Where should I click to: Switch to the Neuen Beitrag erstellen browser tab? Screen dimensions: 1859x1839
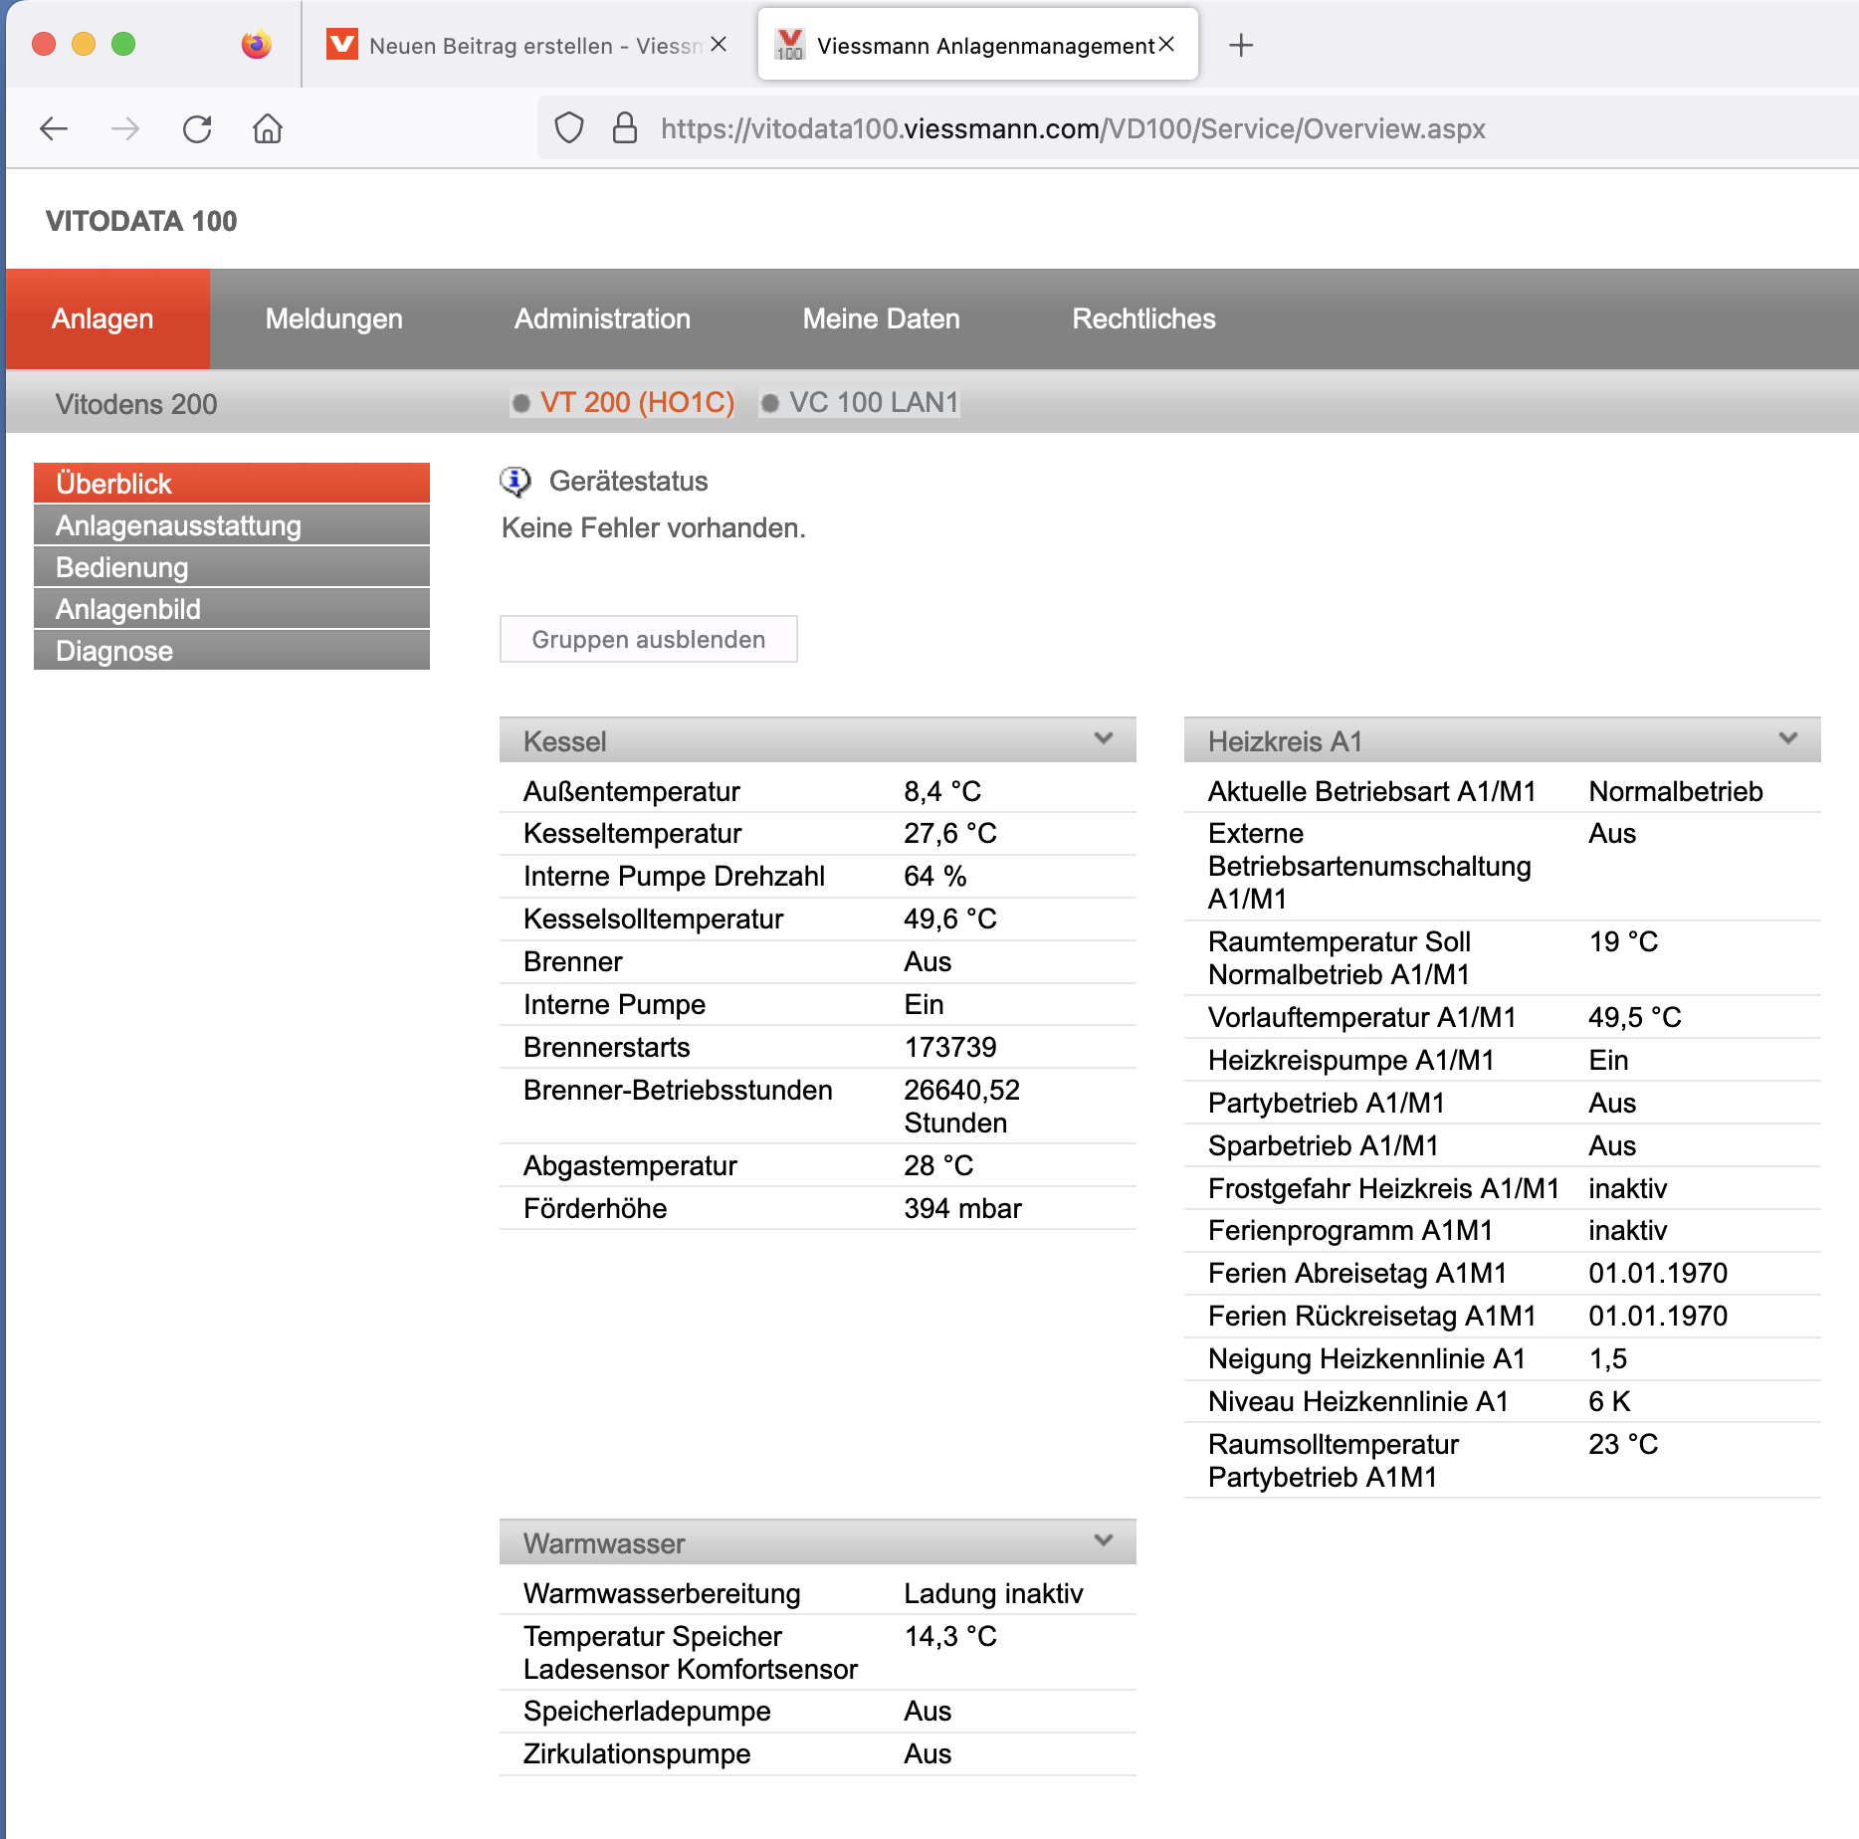coord(527,45)
